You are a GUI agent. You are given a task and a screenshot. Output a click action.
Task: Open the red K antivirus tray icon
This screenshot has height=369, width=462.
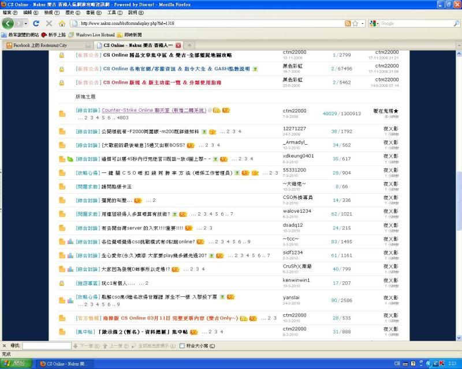point(441,363)
